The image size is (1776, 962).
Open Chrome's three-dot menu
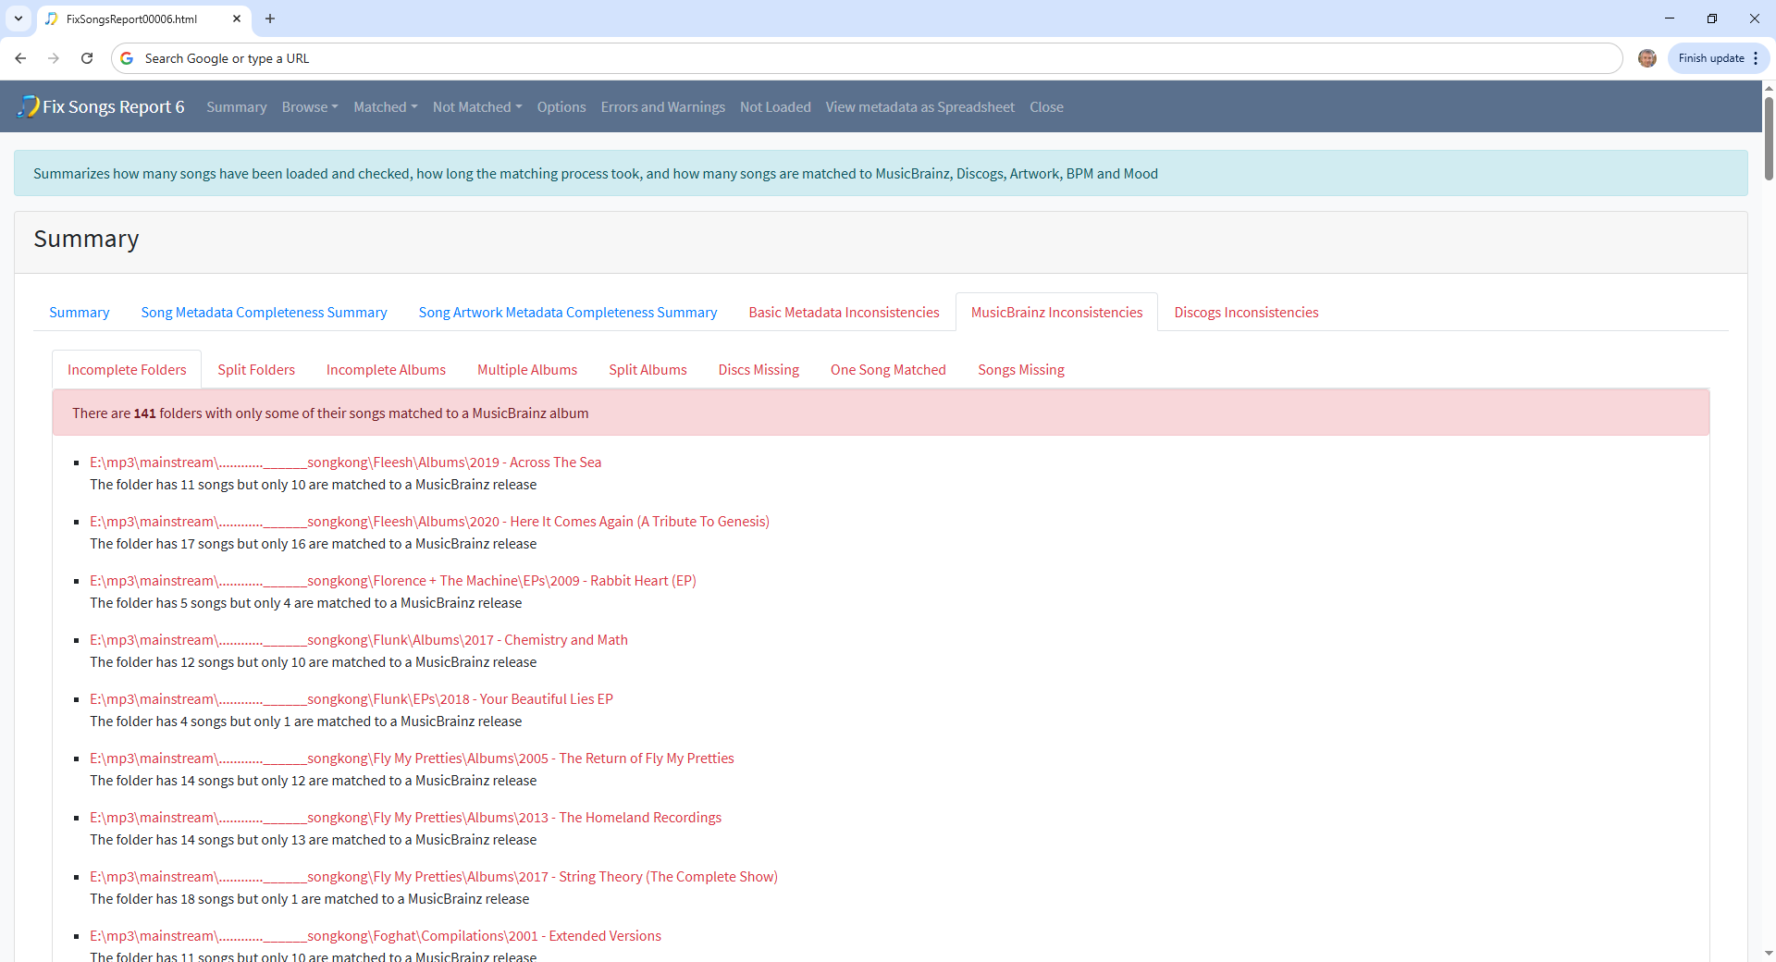tap(1756, 58)
